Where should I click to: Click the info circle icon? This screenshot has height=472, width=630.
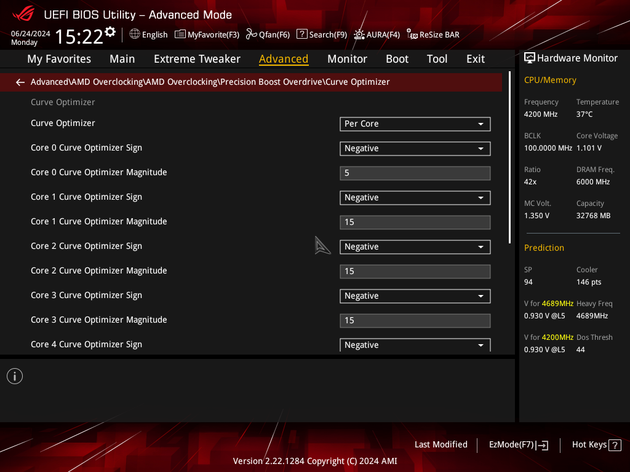[x=15, y=376]
